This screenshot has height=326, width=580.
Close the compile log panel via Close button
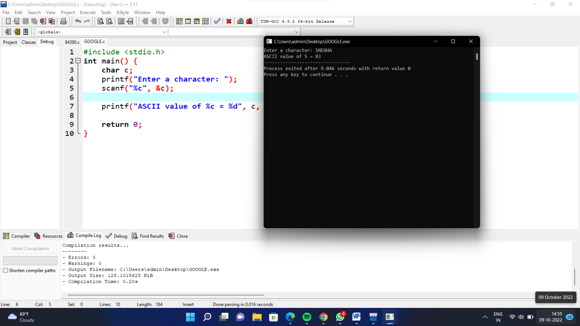point(178,236)
